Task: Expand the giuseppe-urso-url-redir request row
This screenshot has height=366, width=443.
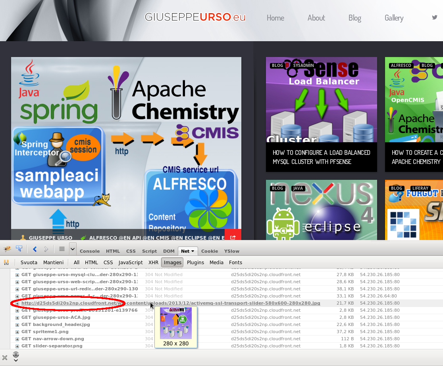Action: coord(17,289)
